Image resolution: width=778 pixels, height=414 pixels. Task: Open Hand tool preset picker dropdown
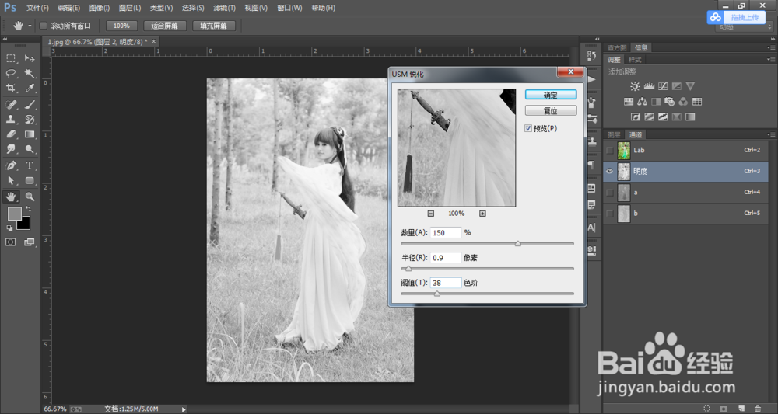point(30,26)
